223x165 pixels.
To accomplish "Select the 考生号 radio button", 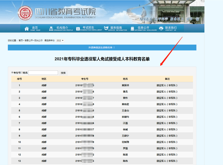I will [13, 72].
